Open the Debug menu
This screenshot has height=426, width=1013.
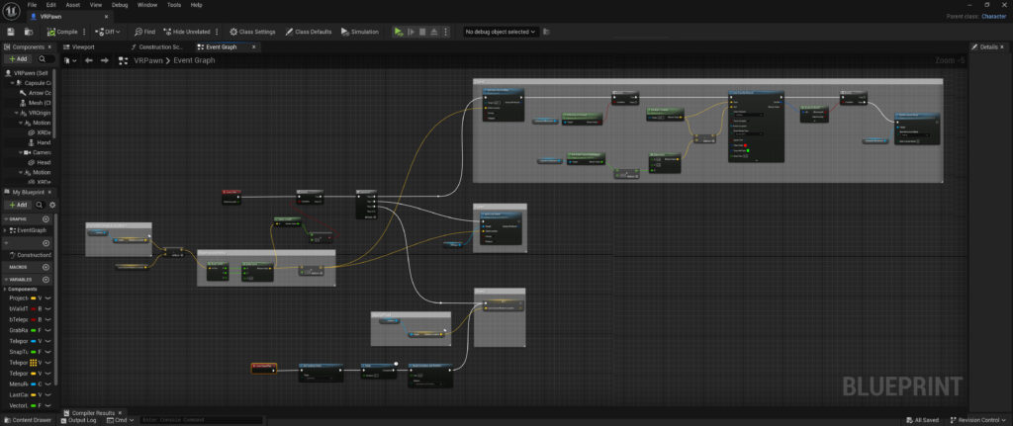coord(120,5)
